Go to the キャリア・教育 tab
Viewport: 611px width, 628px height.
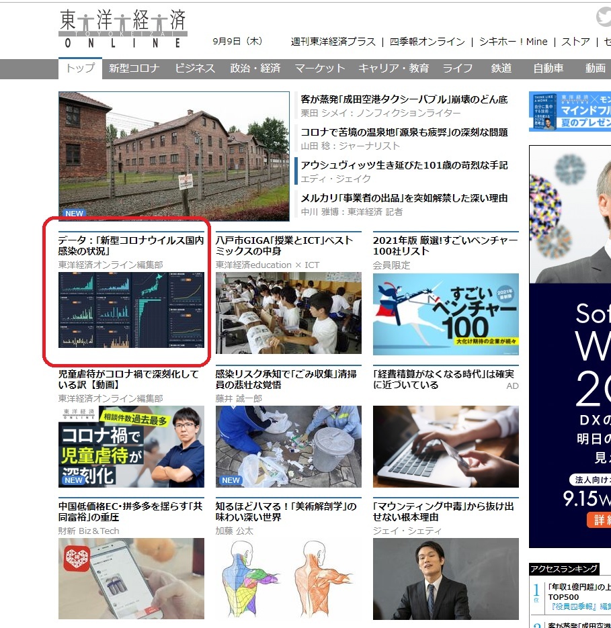click(393, 69)
